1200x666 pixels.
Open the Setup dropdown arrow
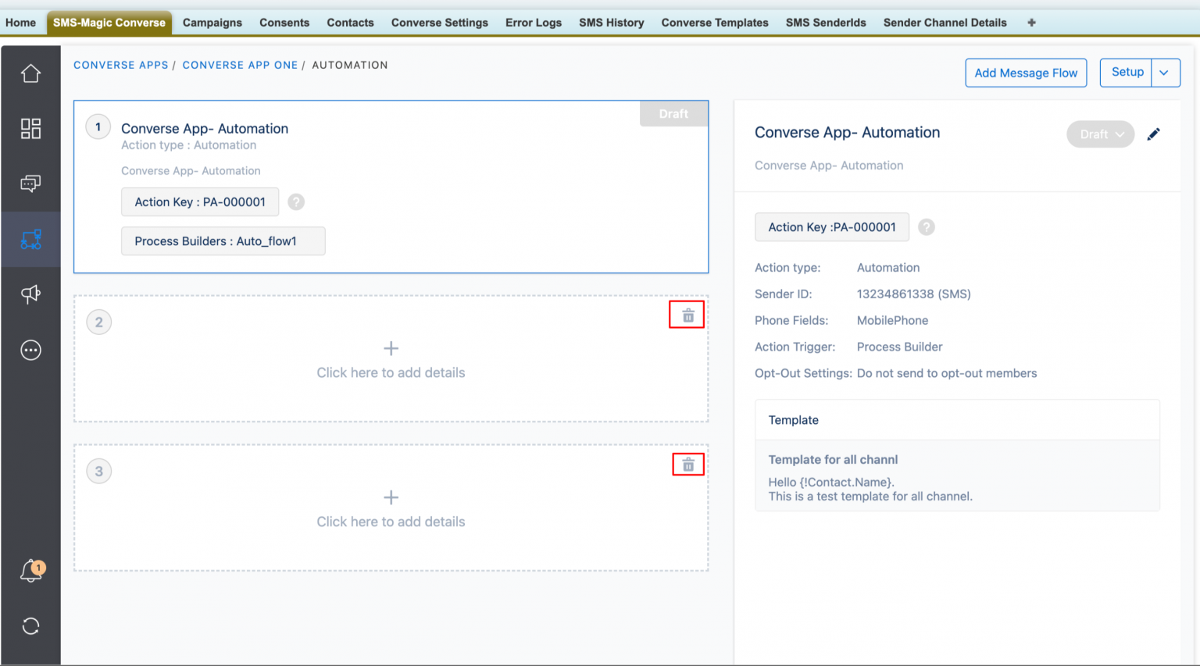pos(1165,73)
